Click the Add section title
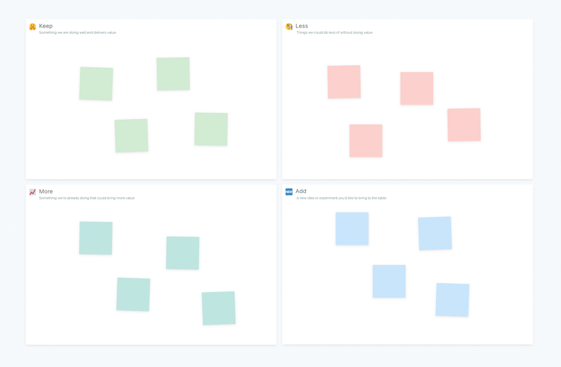 coord(300,192)
